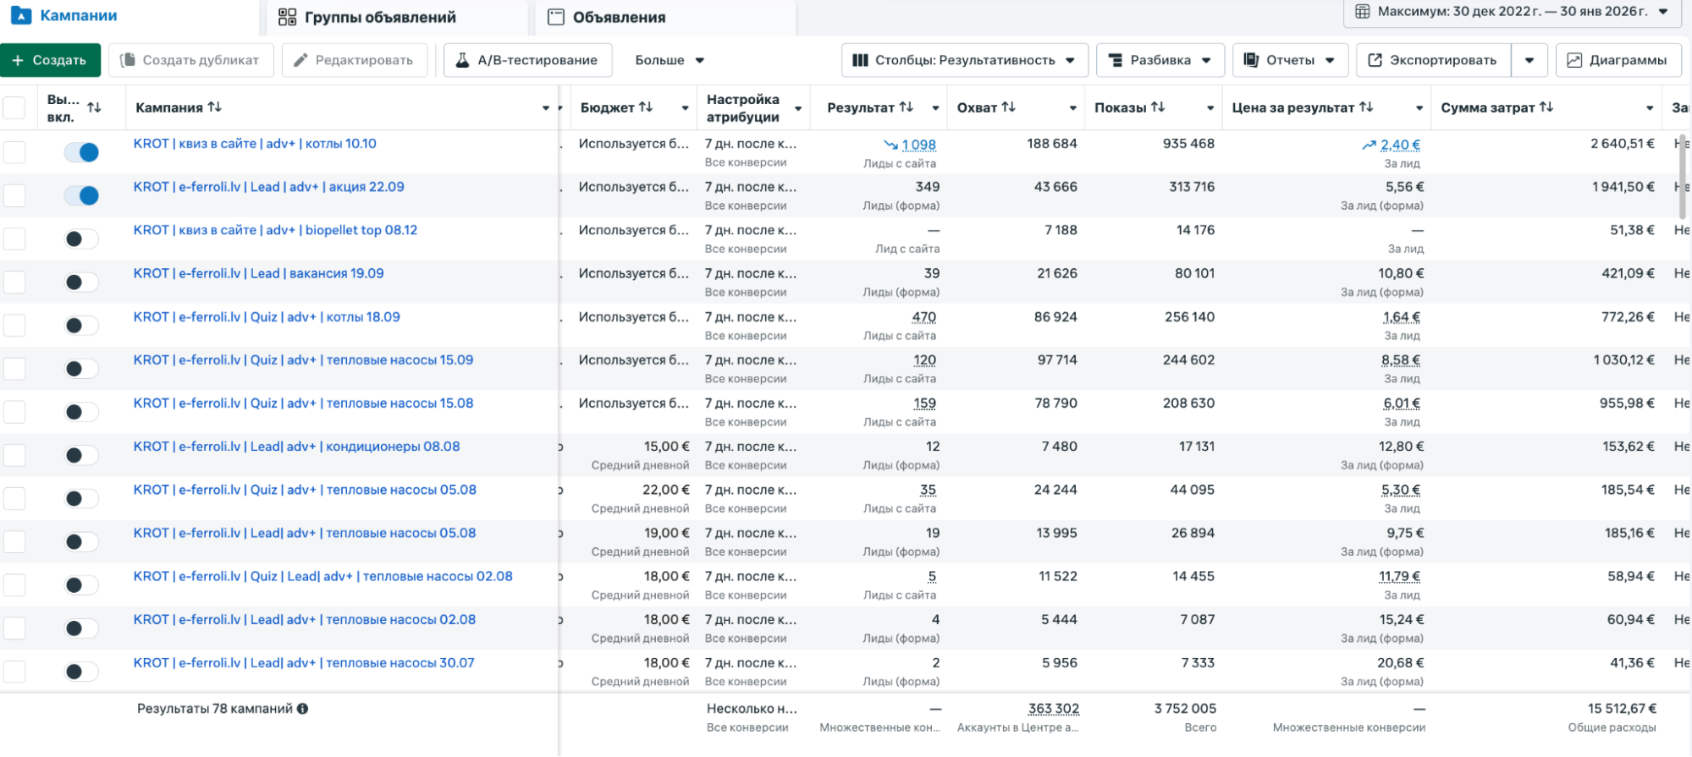The height and width of the screenshot is (757, 1692).
Task: Click sort arrows next to Показы header
Action: click(x=1158, y=107)
